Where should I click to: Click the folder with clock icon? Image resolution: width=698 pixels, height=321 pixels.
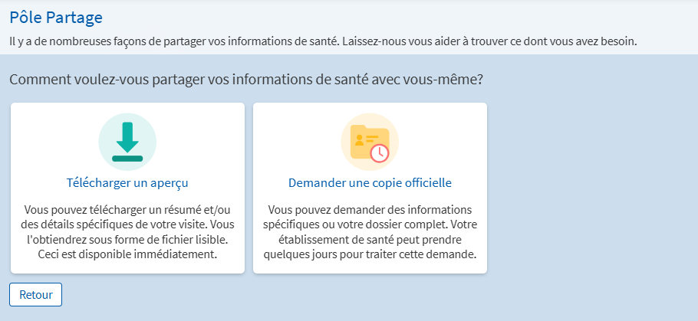[369, 142]
